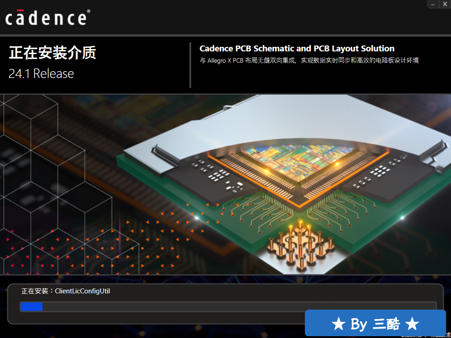The height and width of the screenshot is (338, 451).
Task: Click the "正在安装：ClientLicConfigUtil" status text
Action: [x=65, y=291]
